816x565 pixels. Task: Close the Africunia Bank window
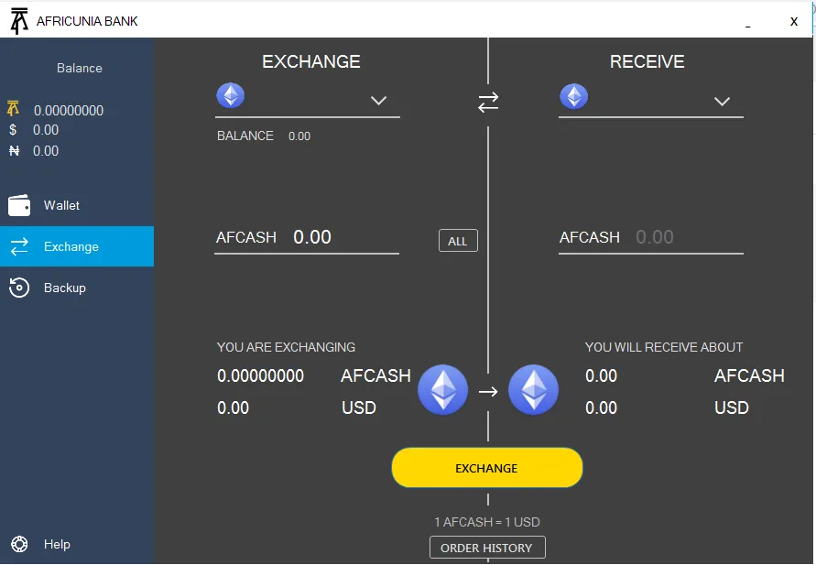click(794, 21)
